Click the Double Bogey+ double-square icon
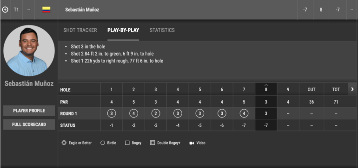The image size is (358, 168). [152, 143]
